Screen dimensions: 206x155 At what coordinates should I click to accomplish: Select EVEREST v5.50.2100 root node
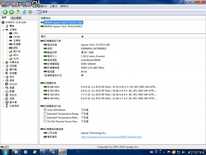[x=16, y=22]
